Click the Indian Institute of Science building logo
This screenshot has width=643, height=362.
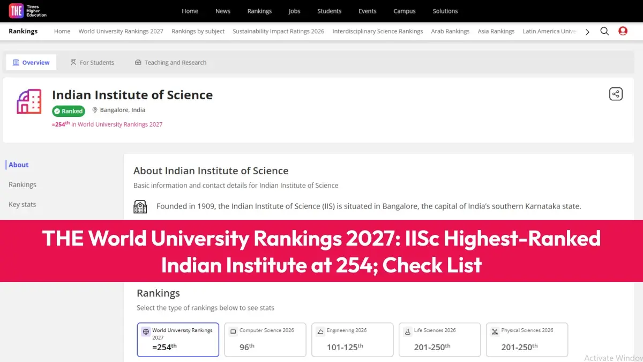[29, 101]
